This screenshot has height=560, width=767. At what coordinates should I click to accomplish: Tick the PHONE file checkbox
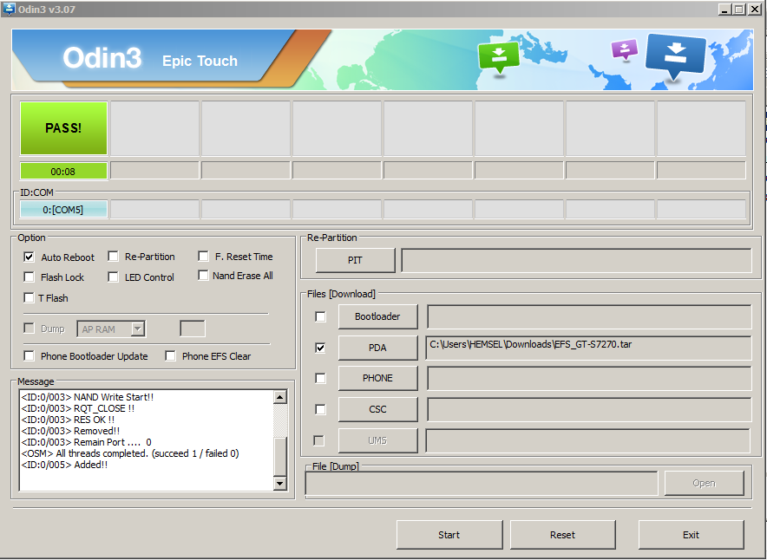pos(320,378)
